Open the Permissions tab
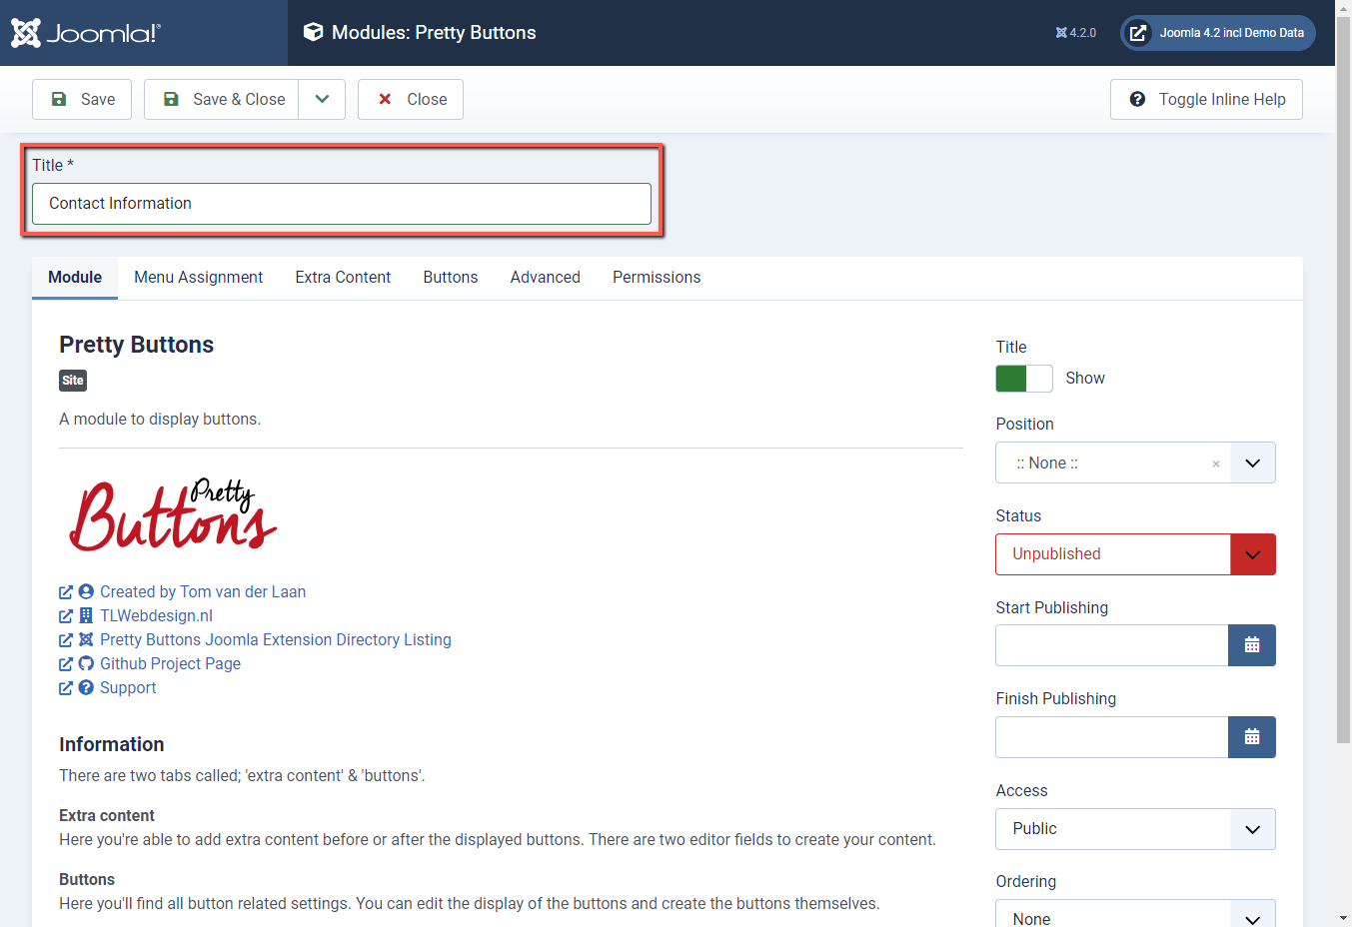1352x927 pixels. click(656, 277)
